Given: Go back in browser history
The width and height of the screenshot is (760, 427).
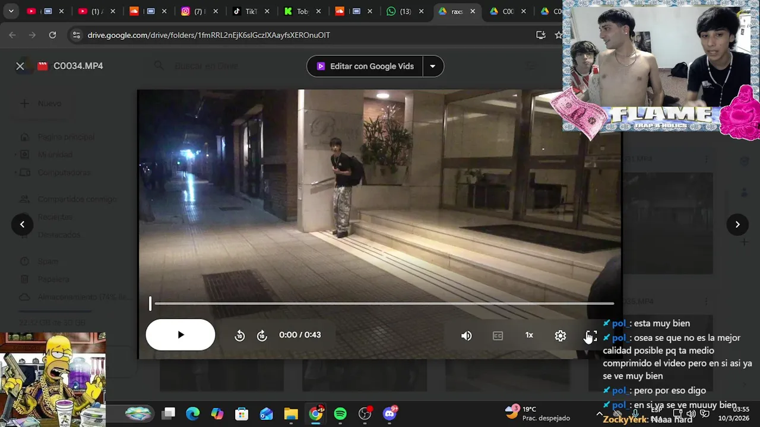Looking at the screenshot, I should 12,35.
